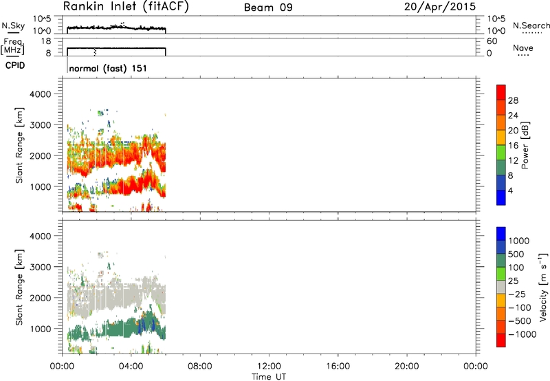The image size is (550, 381).
Task: Click the "normal (fast) 151" text
Action: click(108, 68)
